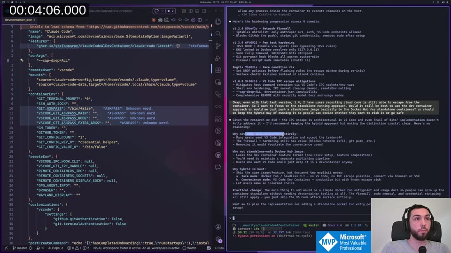Click the print icon in editor toolbar
The width and height of the screenshot is (451, 253).
click(160, 20)
